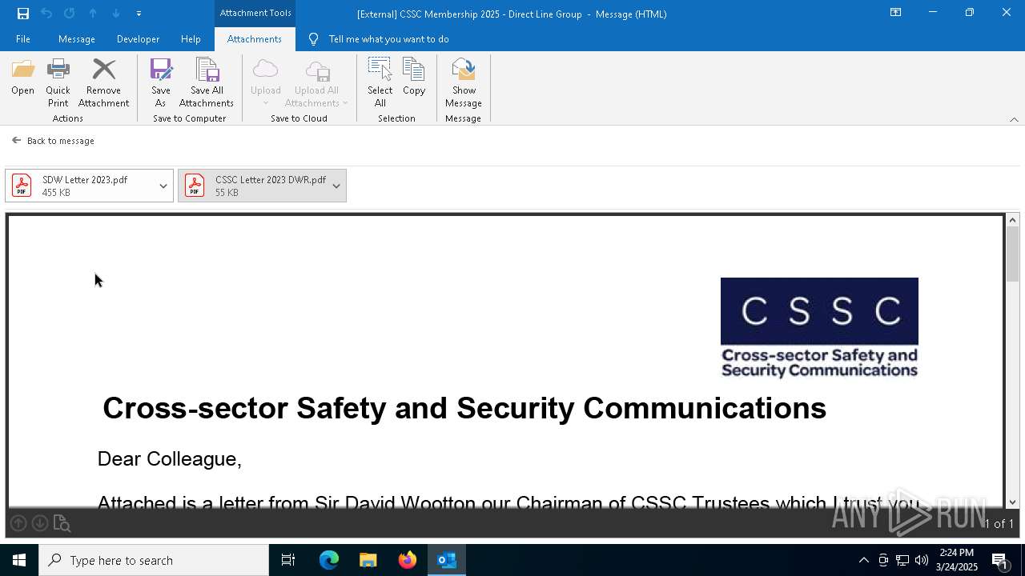Click Remove Attachment
Image resolution: width=1025 pixels, height=576 pixels.
(x=103, y=83)
